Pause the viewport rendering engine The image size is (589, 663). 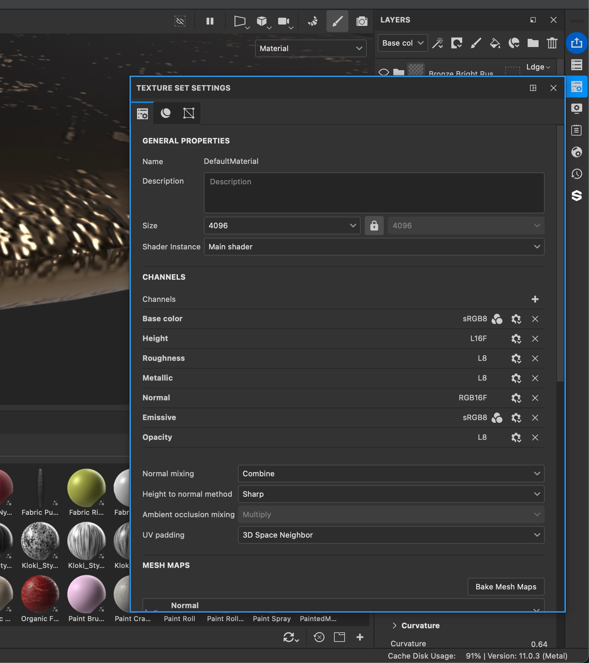(x=210, y=21)
